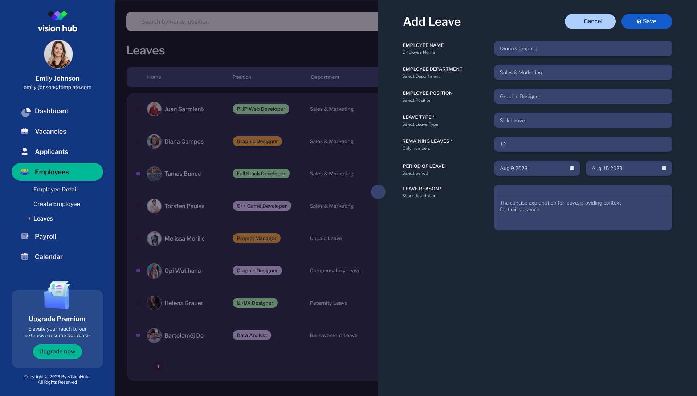697x396 pixels.
Task: Focus the Remaining Leaves number field
Action: [583, 144]
